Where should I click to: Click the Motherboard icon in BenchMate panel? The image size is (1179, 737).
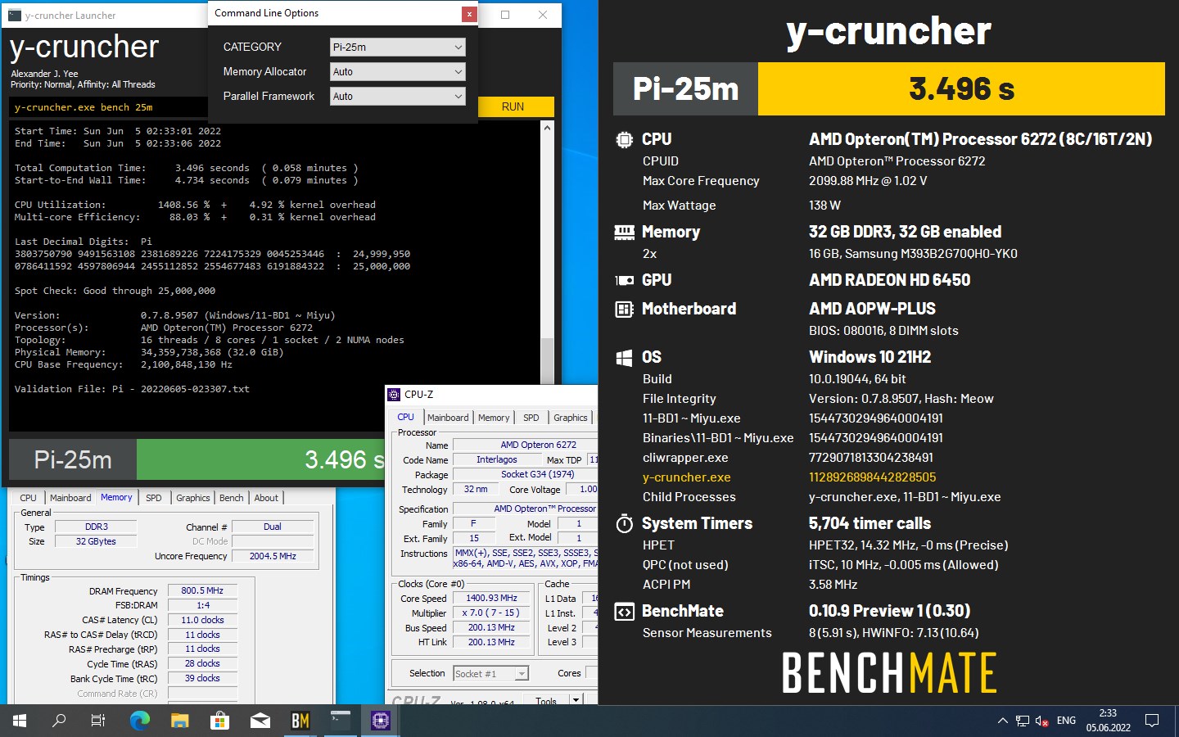(624, 310)
